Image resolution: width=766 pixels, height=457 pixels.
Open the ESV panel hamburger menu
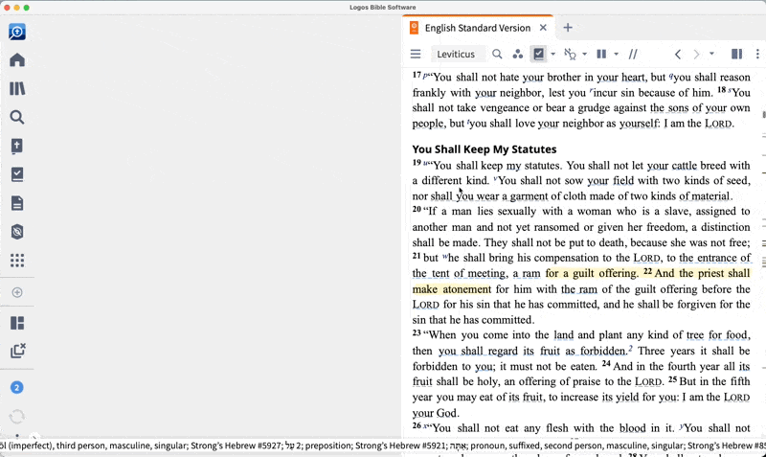pyautogui.click(x=416, y=54)
